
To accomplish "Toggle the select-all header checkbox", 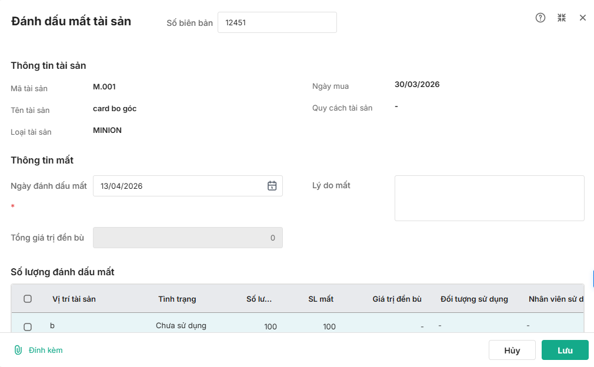I will coord(28,299).
